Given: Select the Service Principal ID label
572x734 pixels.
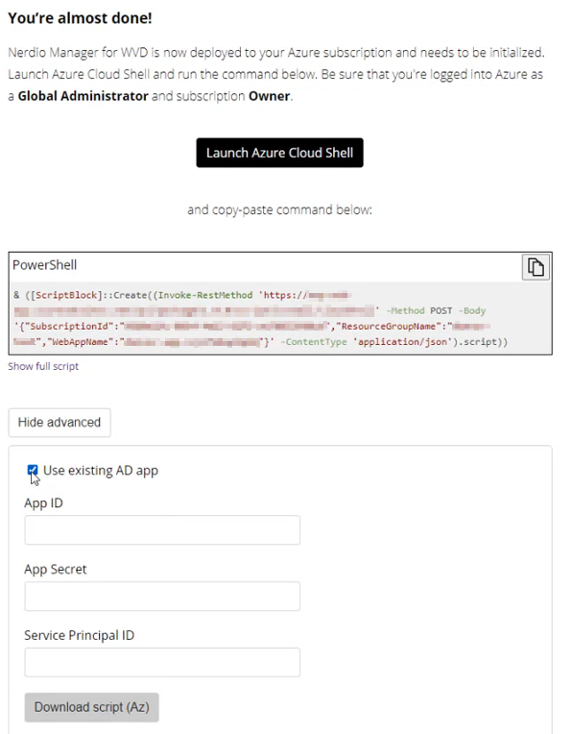Looking at the screenshot, I should pyautogui.click(x=79, y=635).
